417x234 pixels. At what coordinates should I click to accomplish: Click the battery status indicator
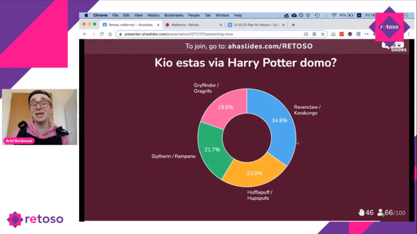click(346, 15)
